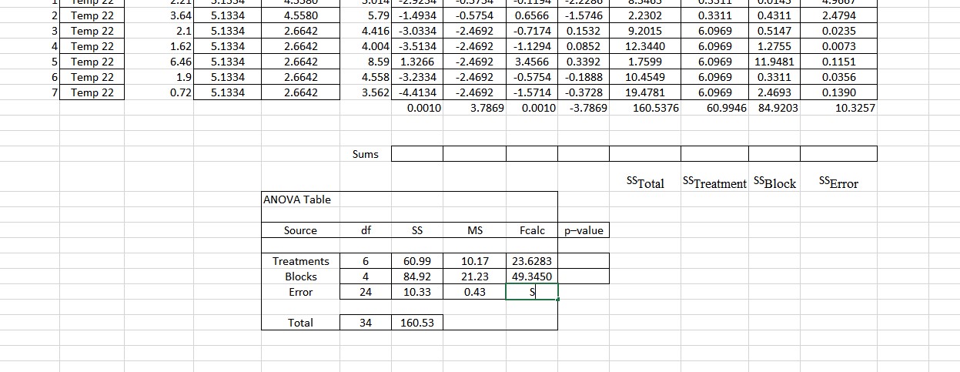Click the cell containing 1.3266
Screen dimensions: 960x372
tap(416, 62)
